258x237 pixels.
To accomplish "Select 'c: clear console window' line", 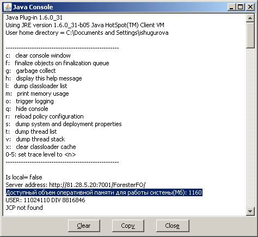I will click(38, 55).
